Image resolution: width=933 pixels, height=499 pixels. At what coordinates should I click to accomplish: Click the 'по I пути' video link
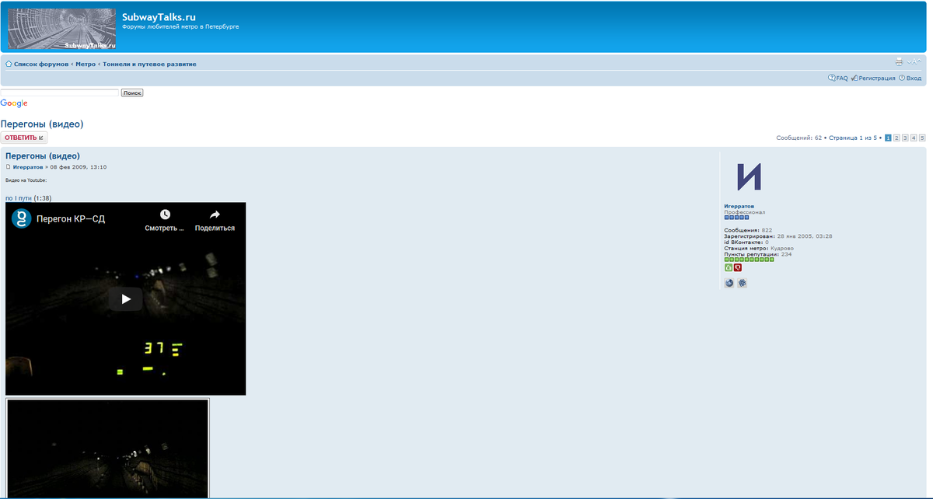(x=19, y=198)
